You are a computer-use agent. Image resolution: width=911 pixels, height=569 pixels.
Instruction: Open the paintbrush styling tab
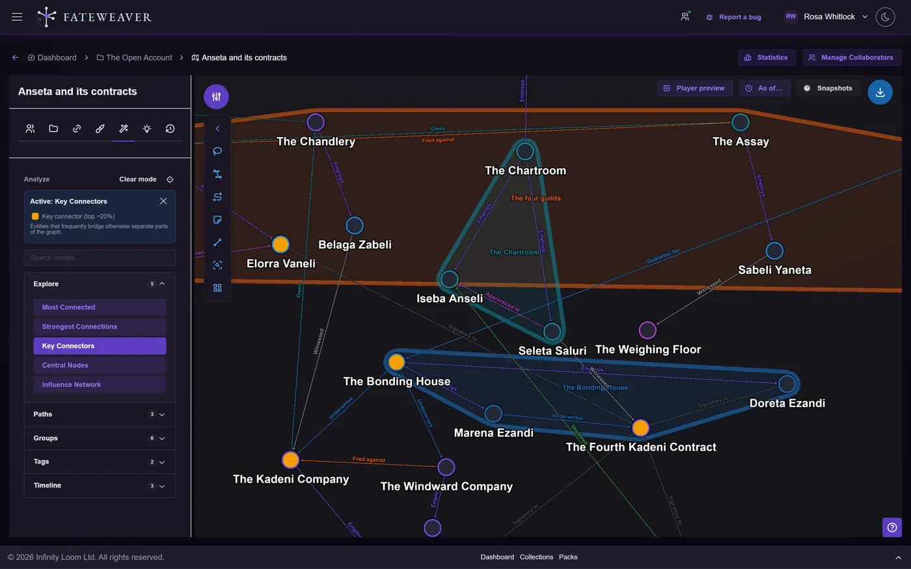click(100, 129)
